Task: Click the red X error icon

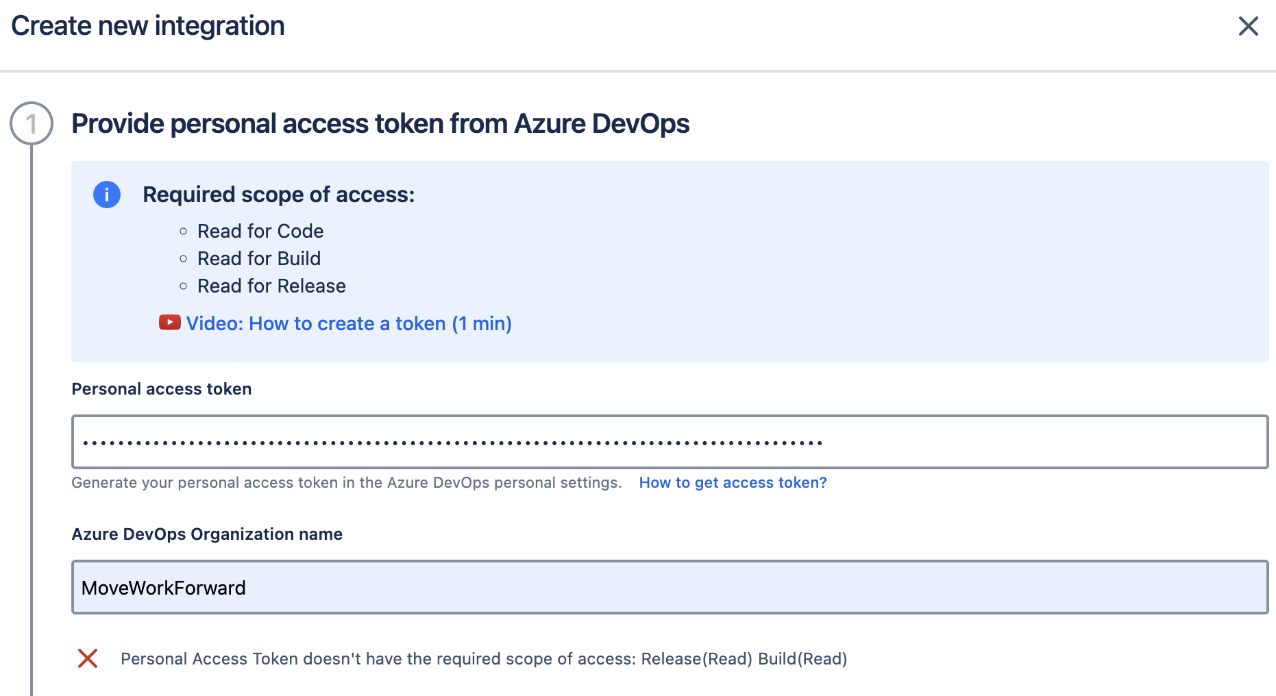Action: [x=88, y=658]
